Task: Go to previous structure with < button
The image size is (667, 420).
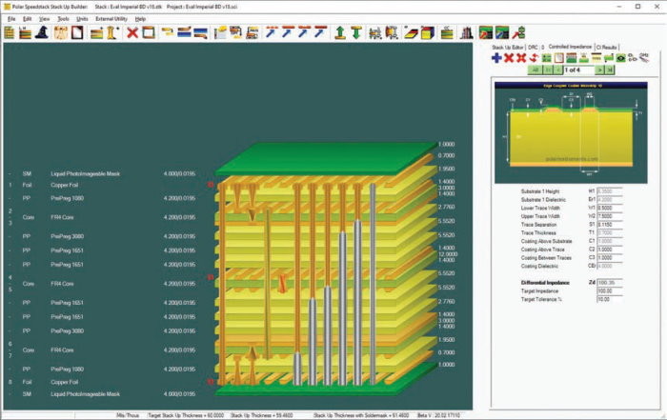Action: coord(558,70)
